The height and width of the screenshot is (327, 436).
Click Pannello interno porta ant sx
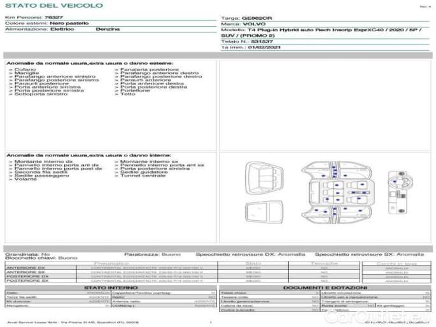[x=162, y=165]
